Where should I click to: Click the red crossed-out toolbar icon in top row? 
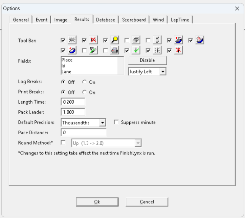pyautogui.click(x=93, y=40)
